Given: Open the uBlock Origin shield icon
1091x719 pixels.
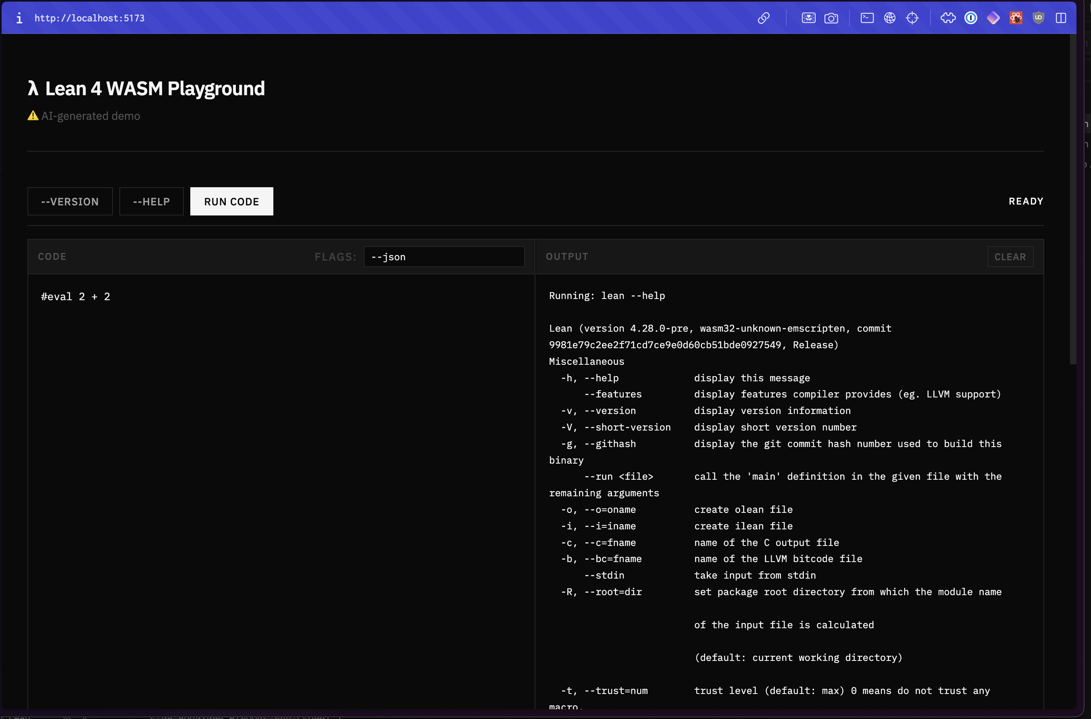Looking at the screenshot, I should [1038, 18].
